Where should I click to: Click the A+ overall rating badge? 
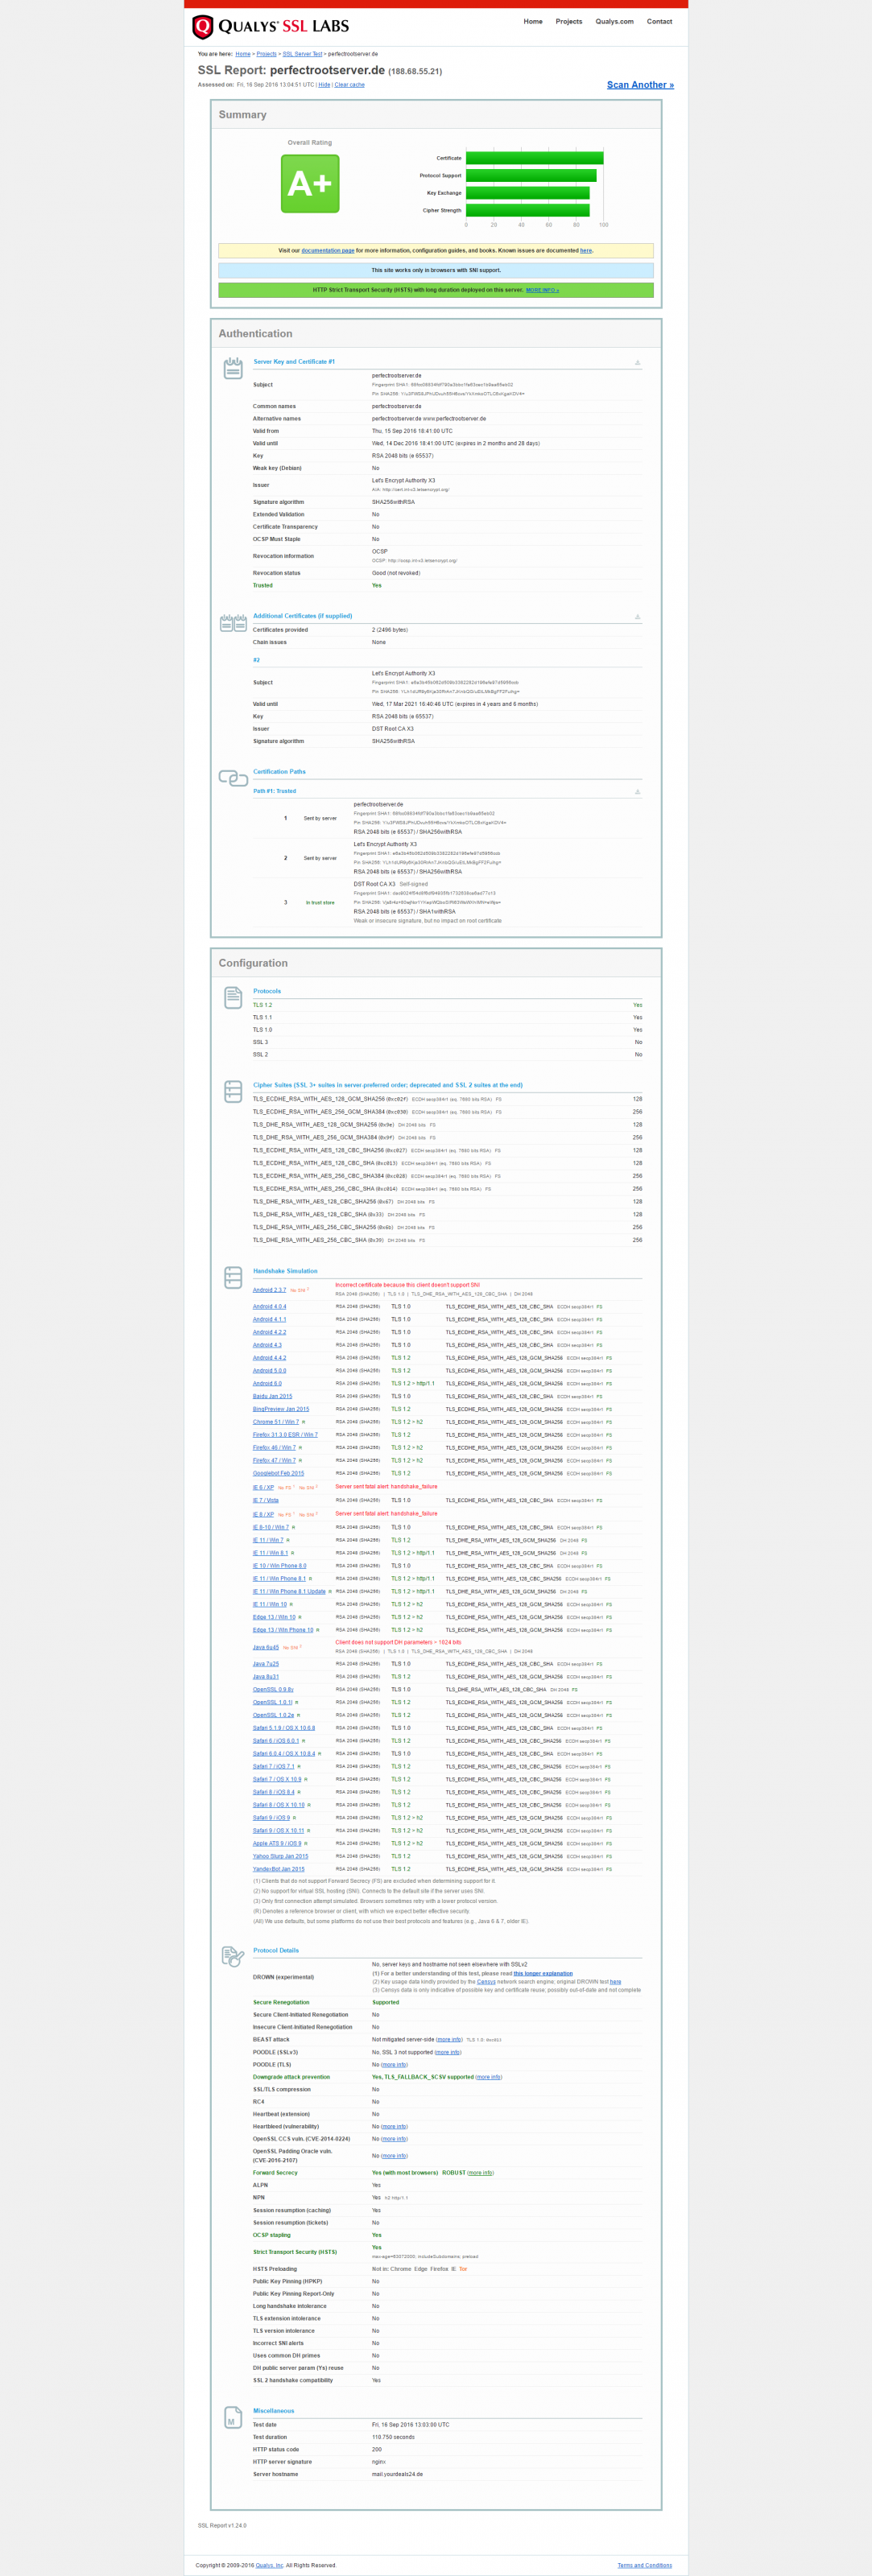[310, 183]
